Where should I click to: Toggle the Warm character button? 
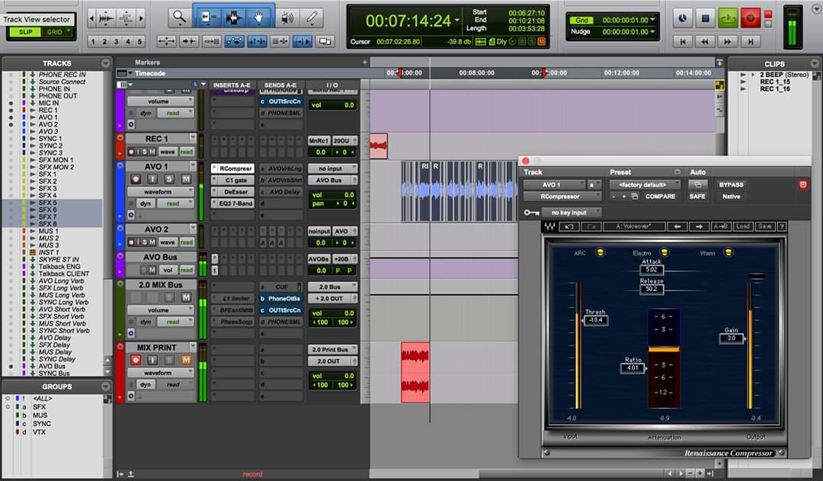pos(729,252)
